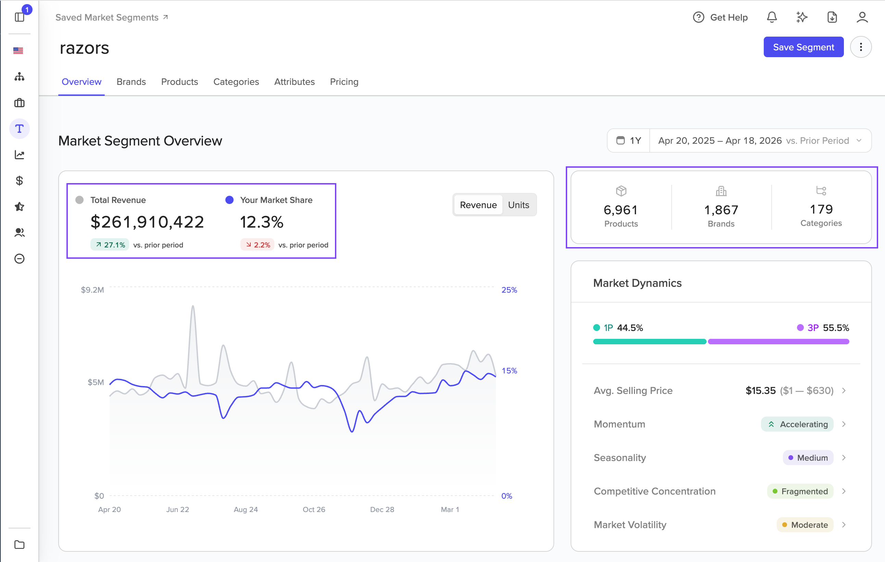
Task: Click the Get Help link text
Action: click(729, 17)
